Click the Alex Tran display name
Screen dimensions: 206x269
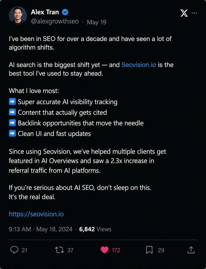click(45, 12)
